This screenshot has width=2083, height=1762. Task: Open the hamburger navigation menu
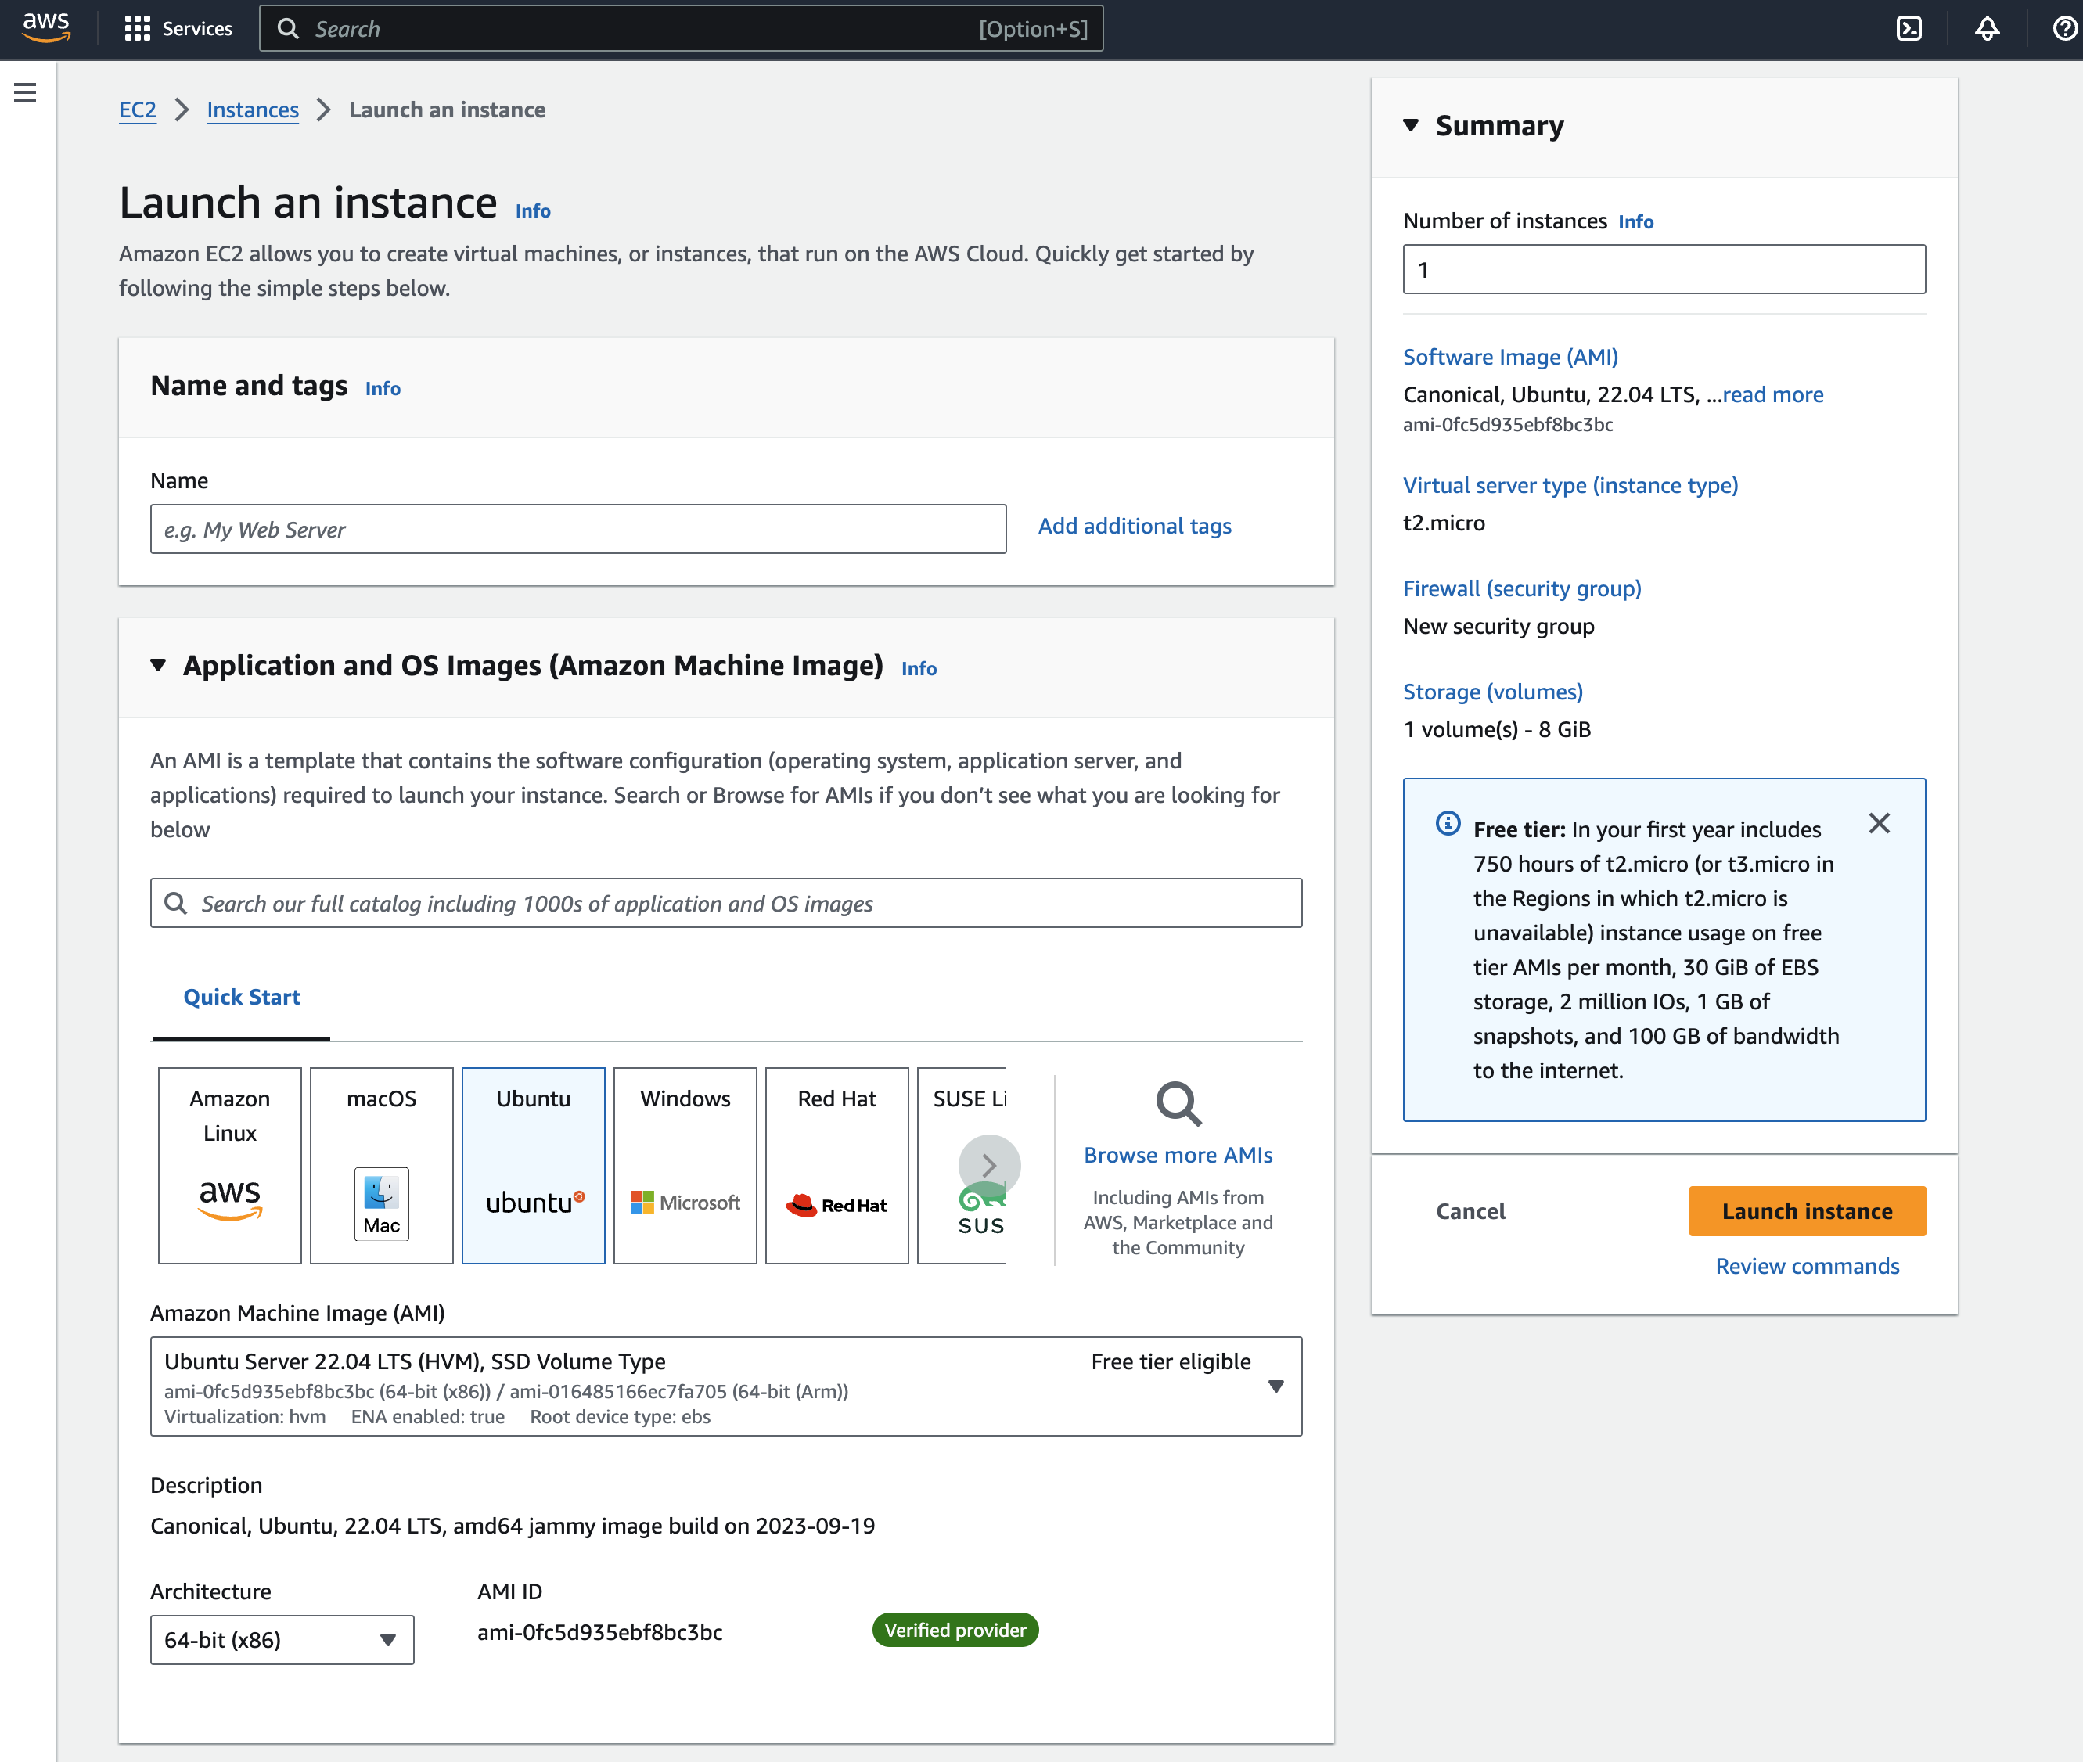pos(25,93)
